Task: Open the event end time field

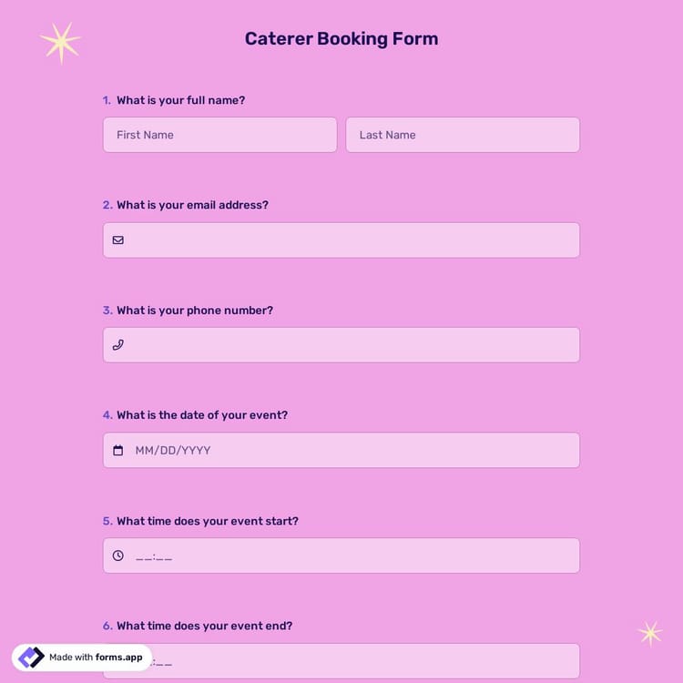Action: [364, 661]
